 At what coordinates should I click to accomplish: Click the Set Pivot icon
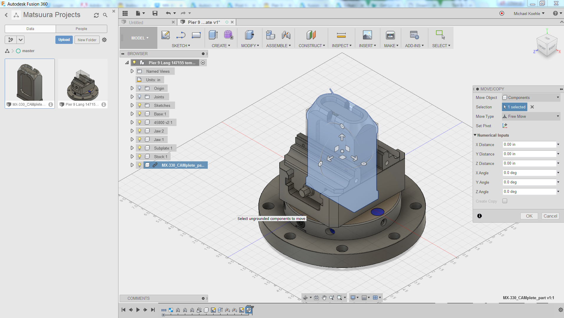pyautogui.click(x=505, y=126)
